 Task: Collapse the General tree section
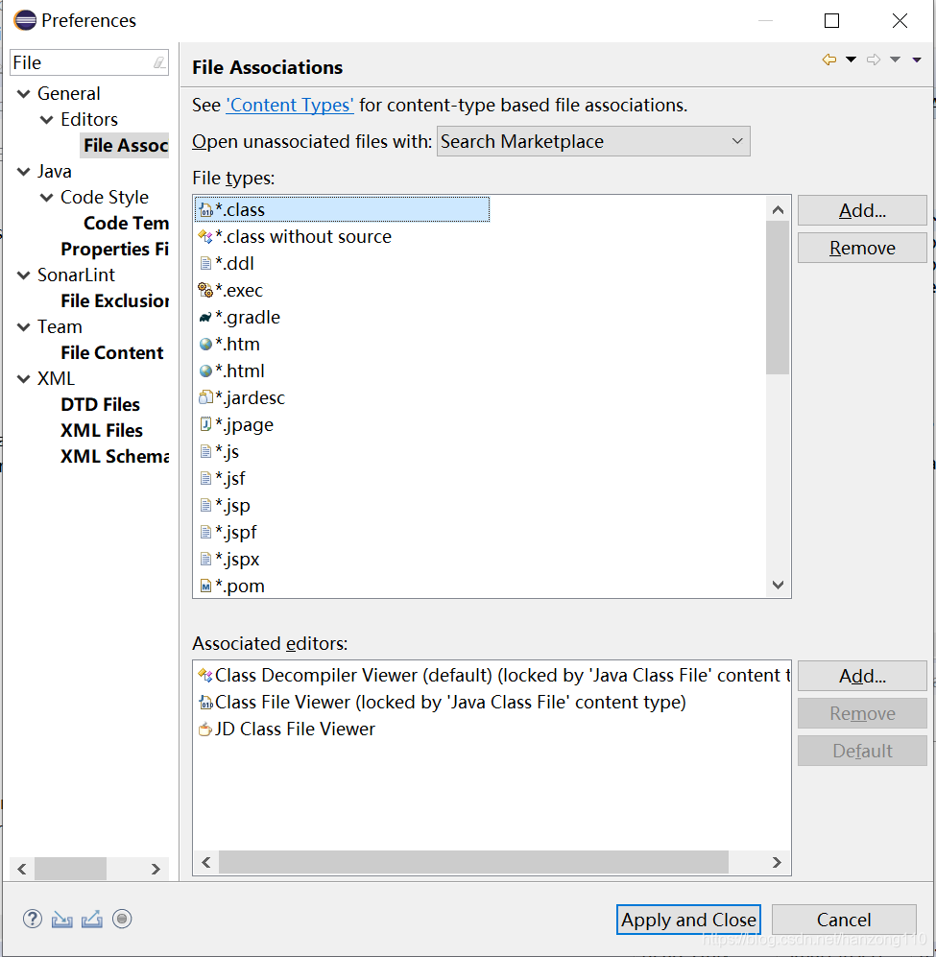pos(23,93)
